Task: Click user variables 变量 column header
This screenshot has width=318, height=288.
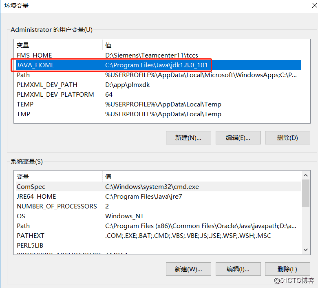Action: [59, 45]
